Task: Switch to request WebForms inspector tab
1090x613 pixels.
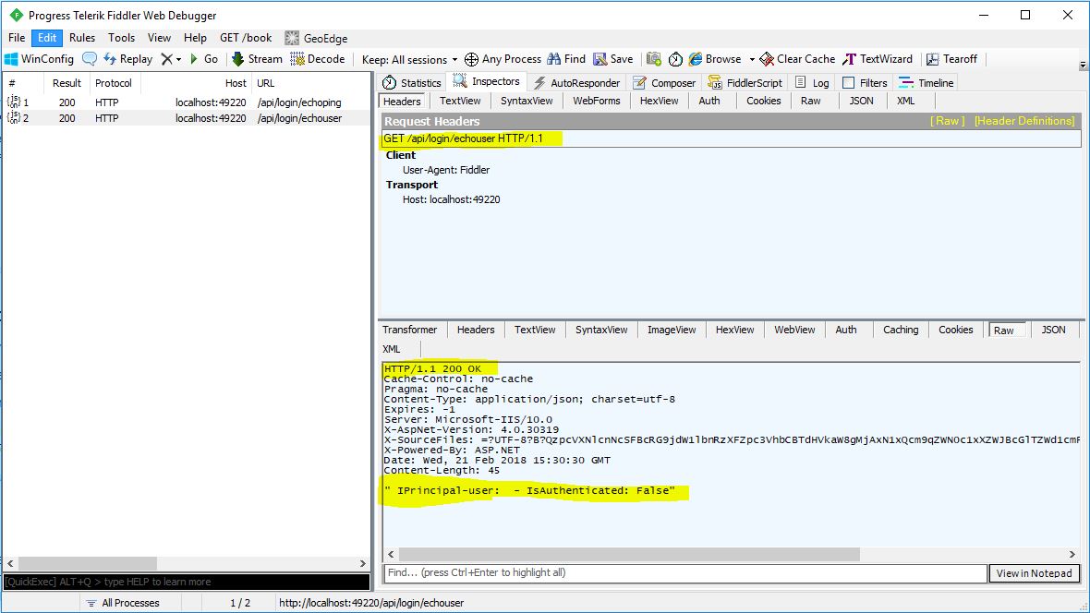Action: (597, 101)
